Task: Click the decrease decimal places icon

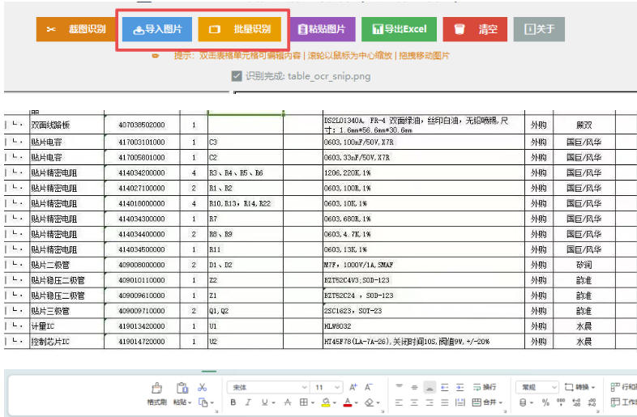Action: pos(592,402)
